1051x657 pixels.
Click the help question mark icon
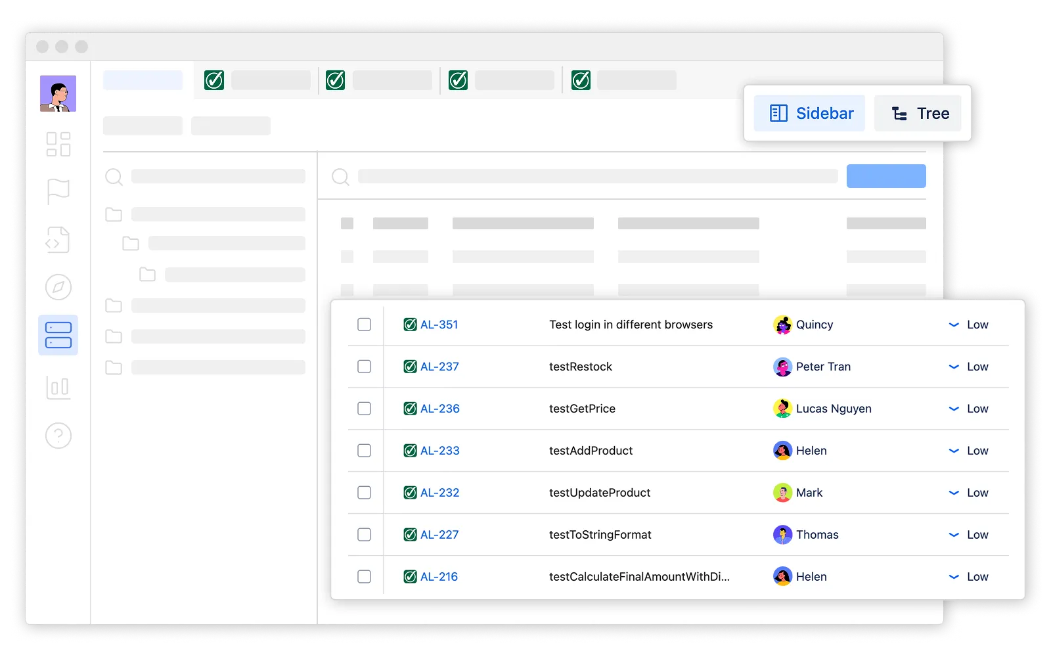(x=58, y=435)
